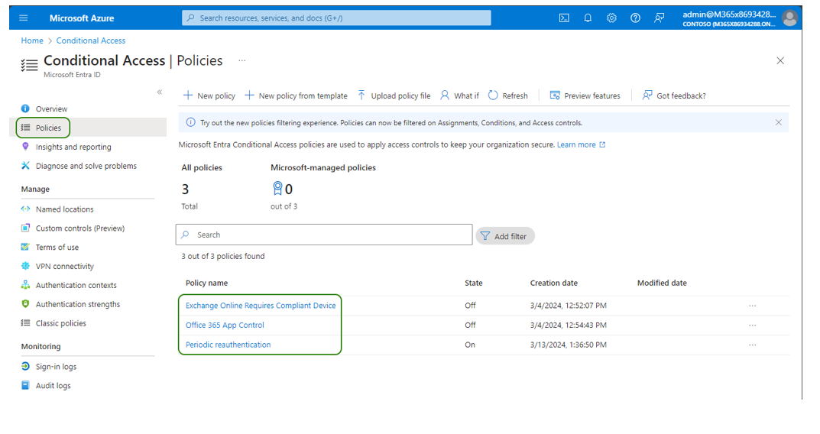The image size is (820, 434).
Task: Click Got feedback?
Action: 674,96
